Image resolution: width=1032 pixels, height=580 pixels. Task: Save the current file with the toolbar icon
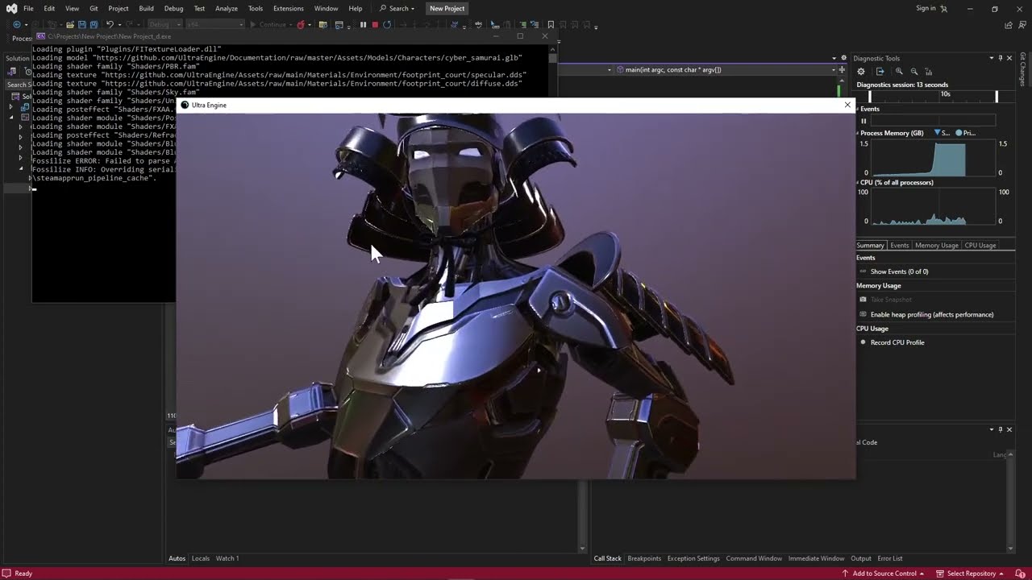coord(82,25)
